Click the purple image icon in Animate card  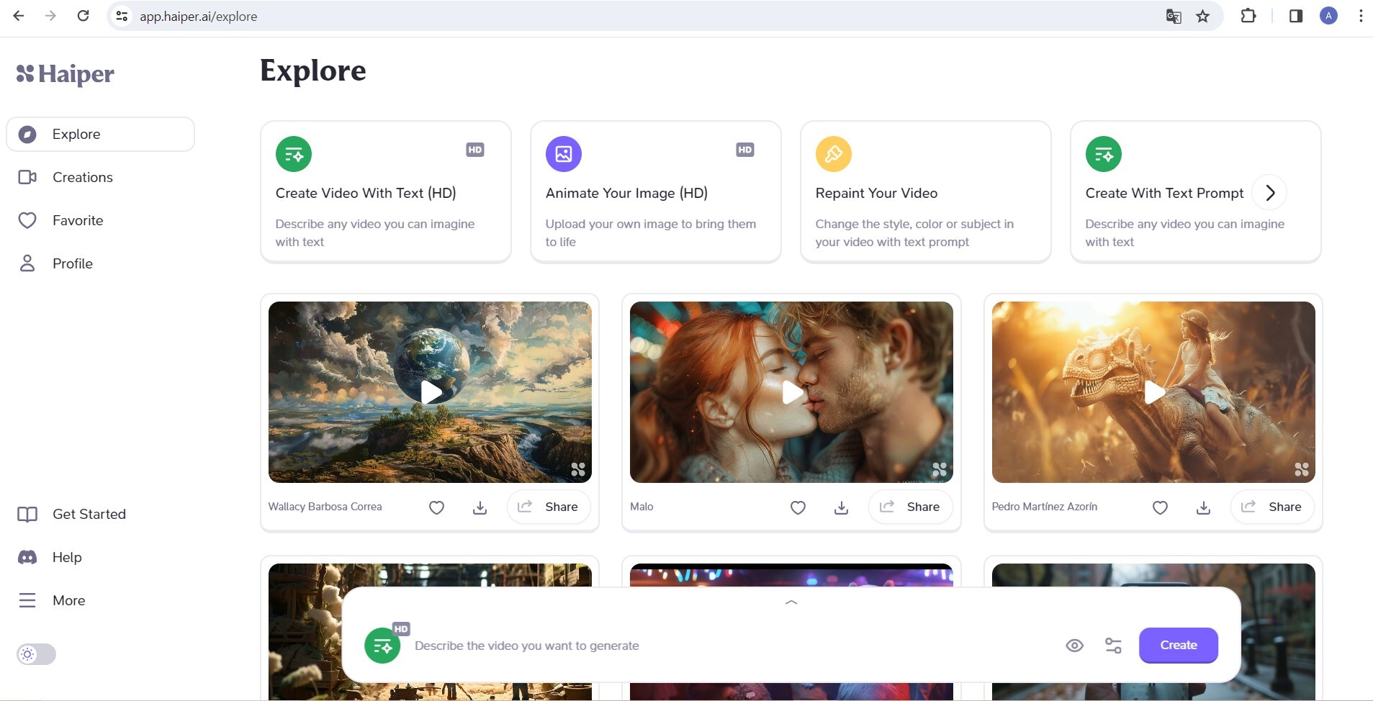564,154
